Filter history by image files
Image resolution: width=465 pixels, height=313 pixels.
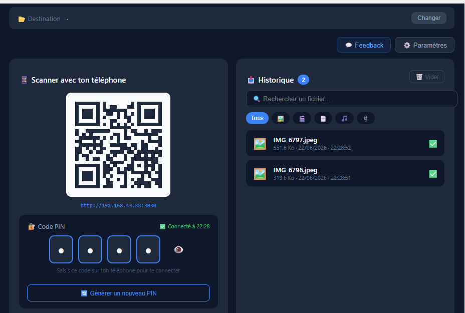(x=281, y=118)
